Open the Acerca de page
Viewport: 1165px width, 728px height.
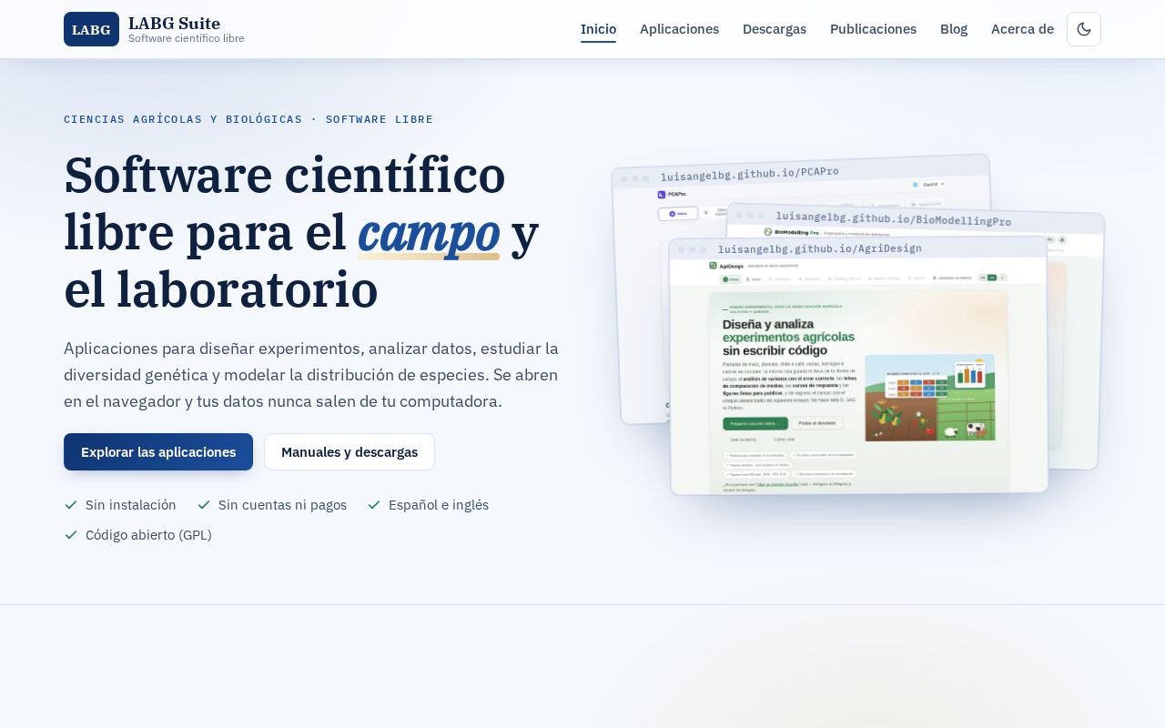1022,29
